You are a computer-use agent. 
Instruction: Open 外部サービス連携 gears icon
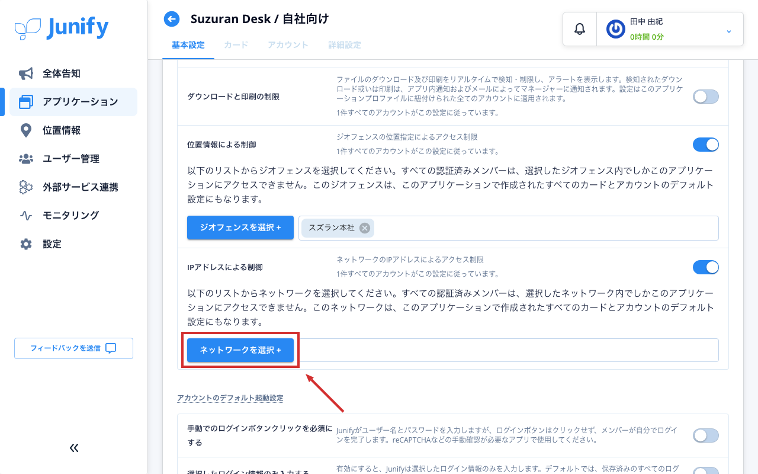[x=26, y=187]
